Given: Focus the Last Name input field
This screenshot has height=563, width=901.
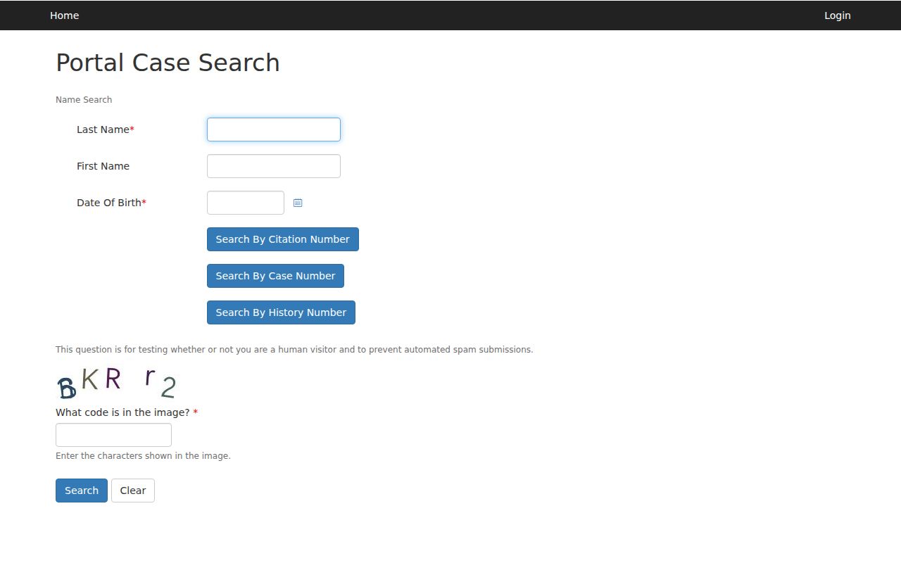Looking at the screenshot, I should 274,129.
